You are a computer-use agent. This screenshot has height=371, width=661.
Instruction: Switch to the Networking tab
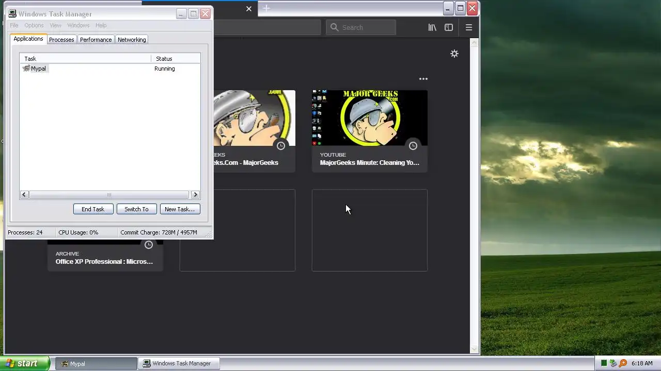[x=132, y=40]
